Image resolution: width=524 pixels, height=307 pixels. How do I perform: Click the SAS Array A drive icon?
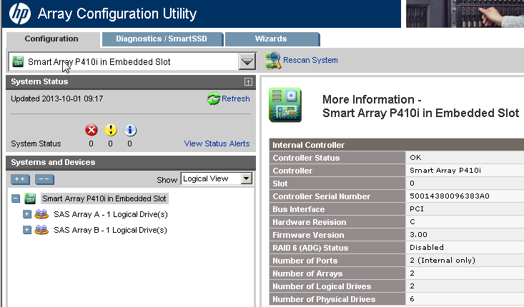[41, 214]
